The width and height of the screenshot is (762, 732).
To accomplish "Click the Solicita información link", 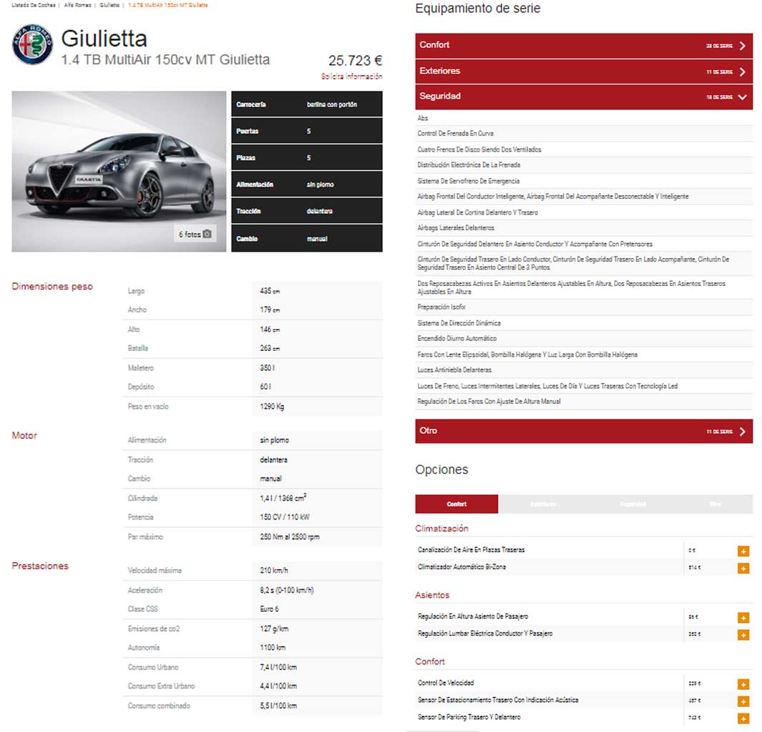I will (x=351, y=76).
